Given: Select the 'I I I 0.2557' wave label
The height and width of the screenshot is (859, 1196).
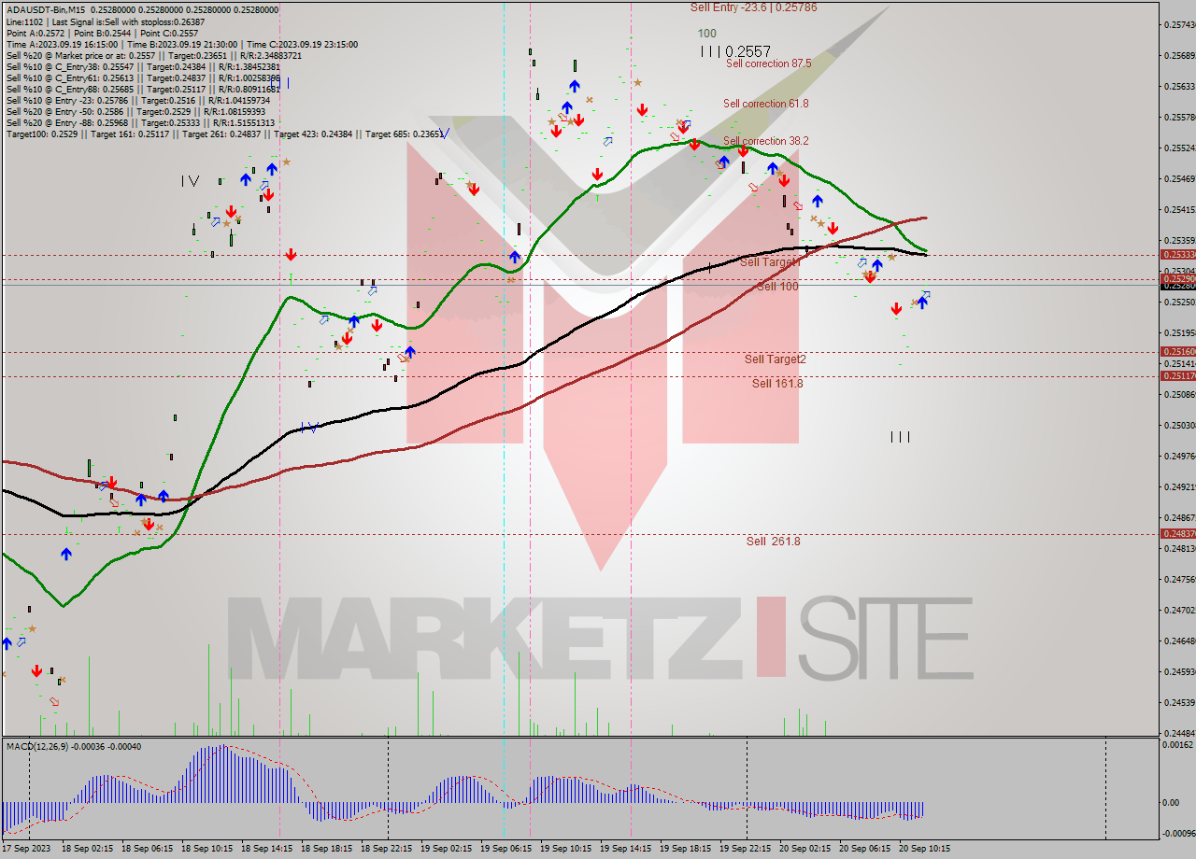Looking at the screenshot, I should click(735, 52).
